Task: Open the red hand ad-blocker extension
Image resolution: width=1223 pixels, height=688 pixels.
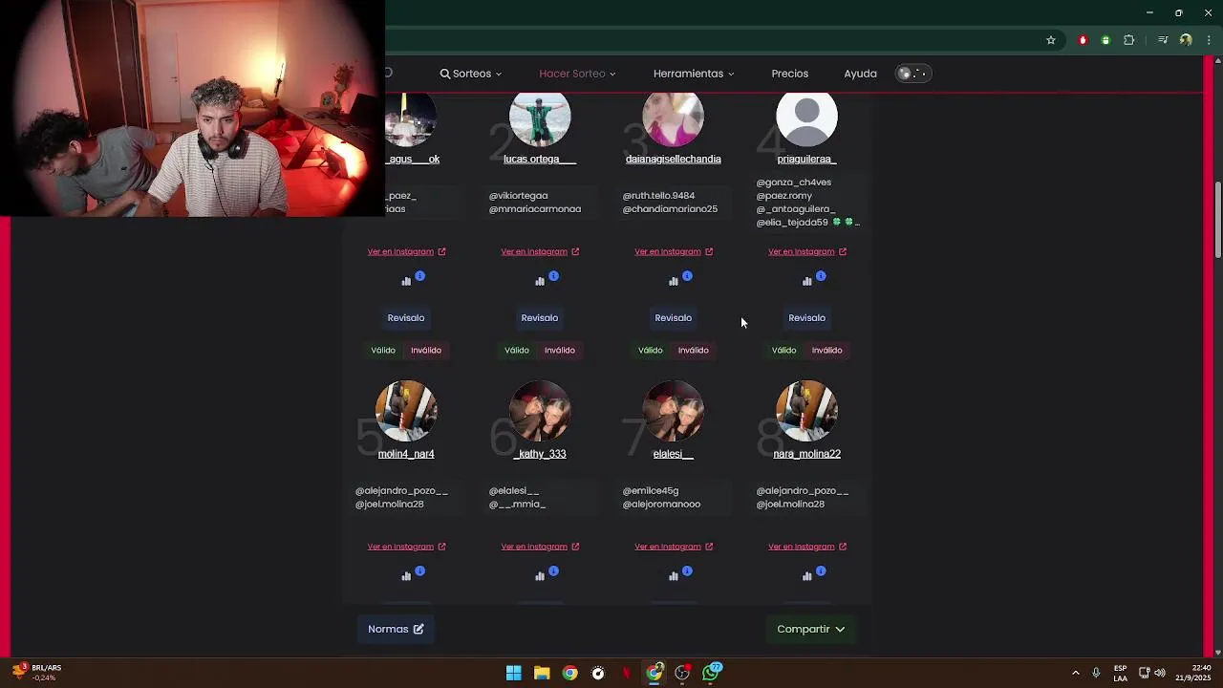Action: click(1083, 40)
